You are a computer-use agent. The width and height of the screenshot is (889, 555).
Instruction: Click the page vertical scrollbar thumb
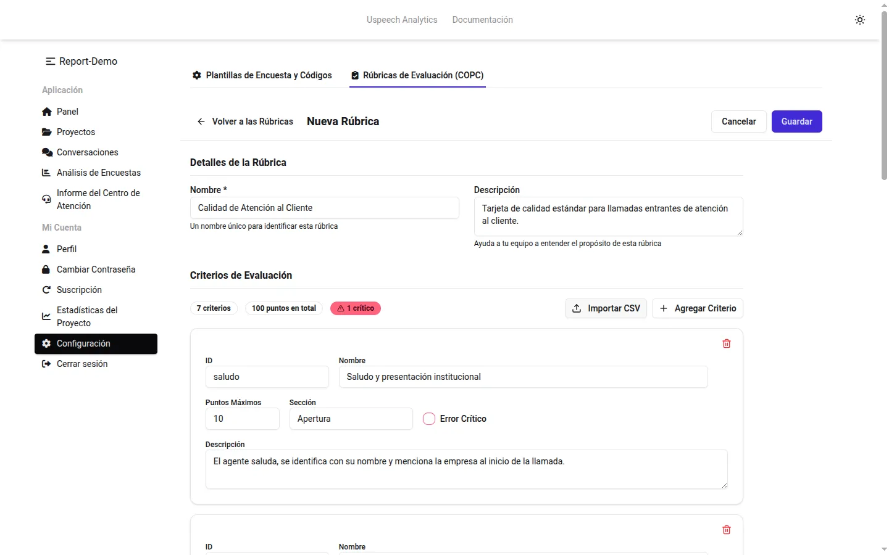[884, 96]
